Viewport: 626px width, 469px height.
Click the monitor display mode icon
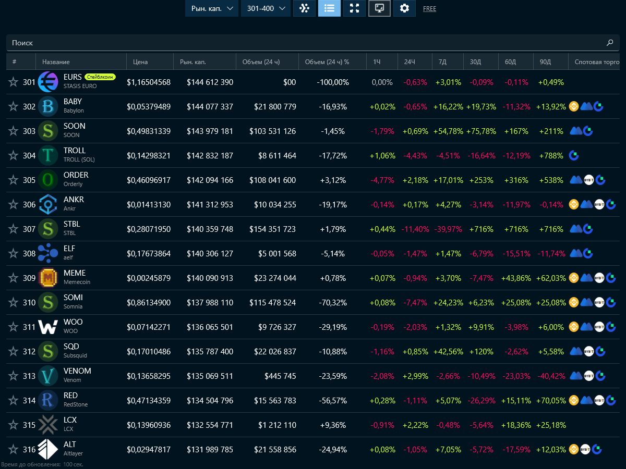click(379, 8)
